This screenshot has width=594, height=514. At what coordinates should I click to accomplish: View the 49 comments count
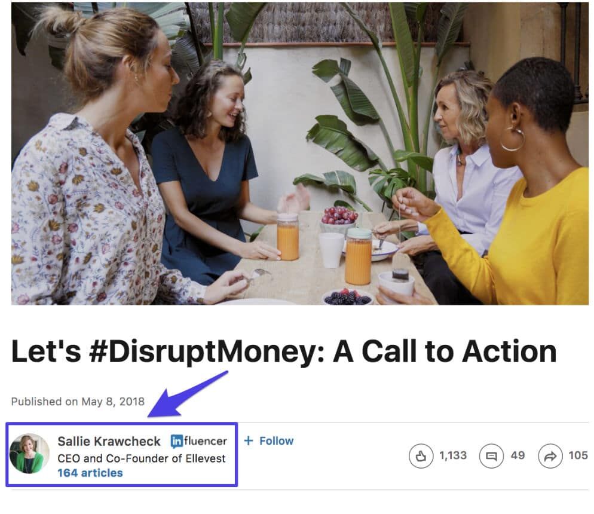(x=518, y=455)
